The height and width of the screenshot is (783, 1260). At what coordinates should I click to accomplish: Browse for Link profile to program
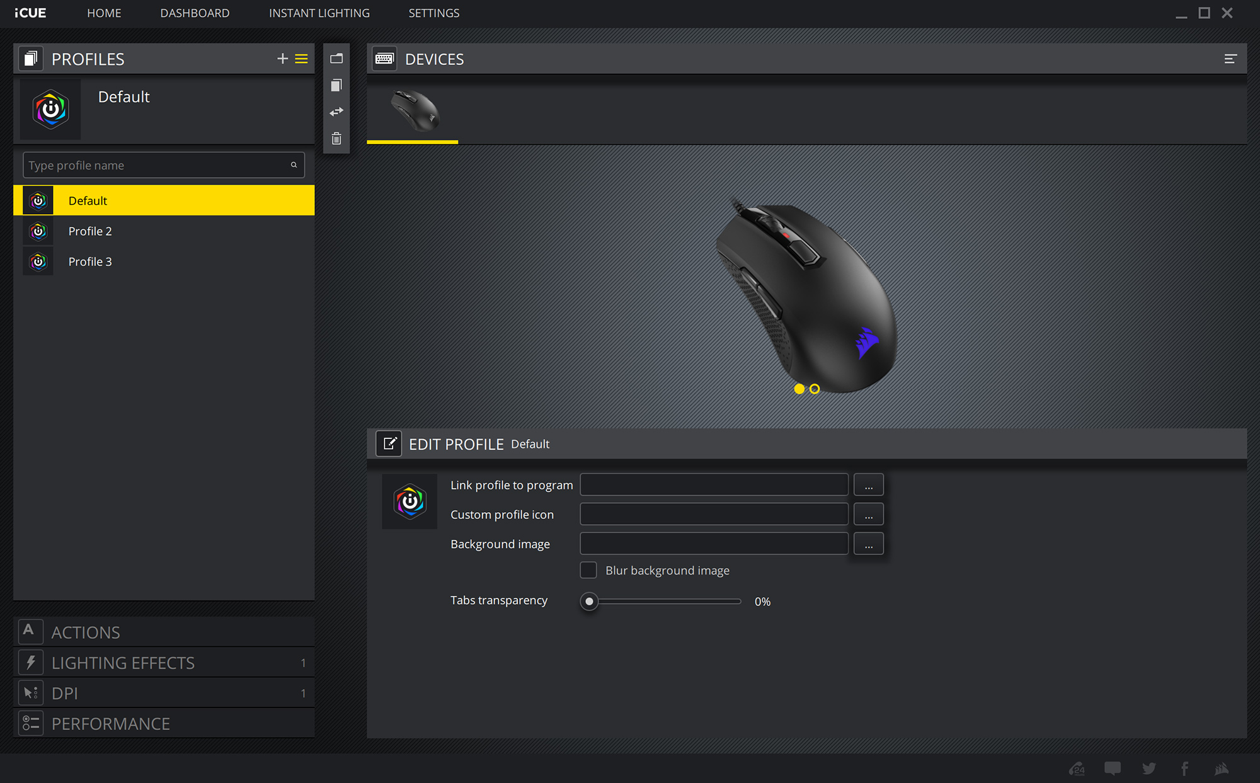pyautogui.click(x=868, y=485)
